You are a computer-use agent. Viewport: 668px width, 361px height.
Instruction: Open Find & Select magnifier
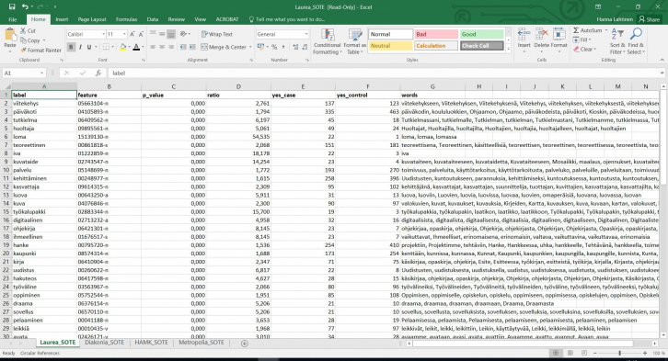[636, 41]
